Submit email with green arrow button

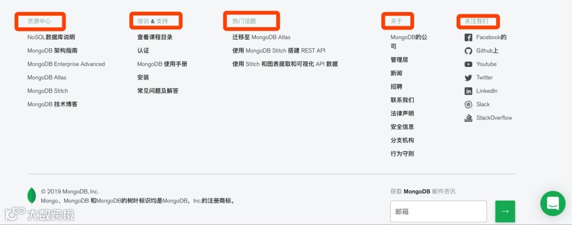(x=505, y=212)
